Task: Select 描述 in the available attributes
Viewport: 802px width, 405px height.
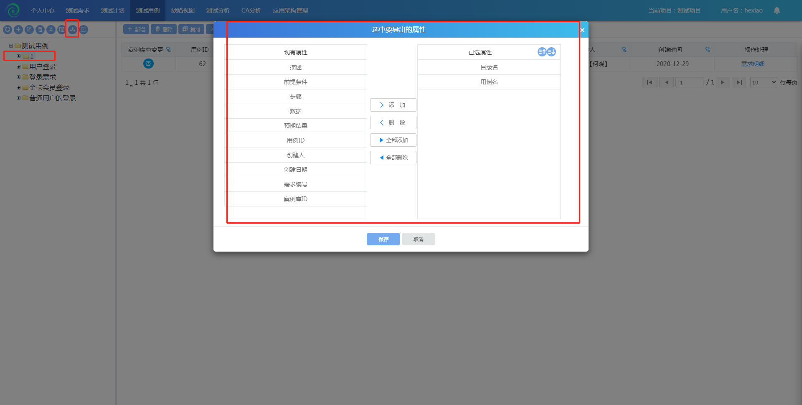Action: [296, 67]
